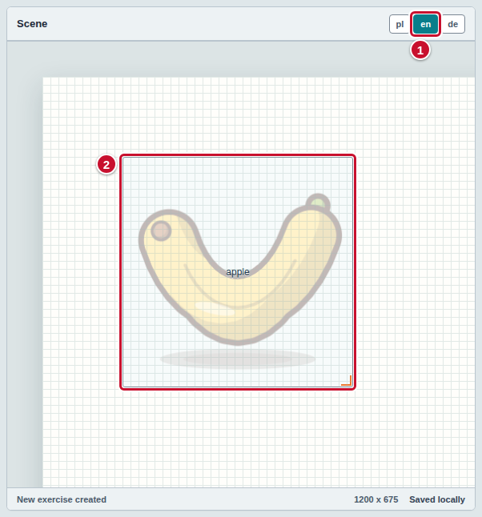Select the banana image element on canvas
The height and width of the screenshot is (517, 482).
click(238, 272)
